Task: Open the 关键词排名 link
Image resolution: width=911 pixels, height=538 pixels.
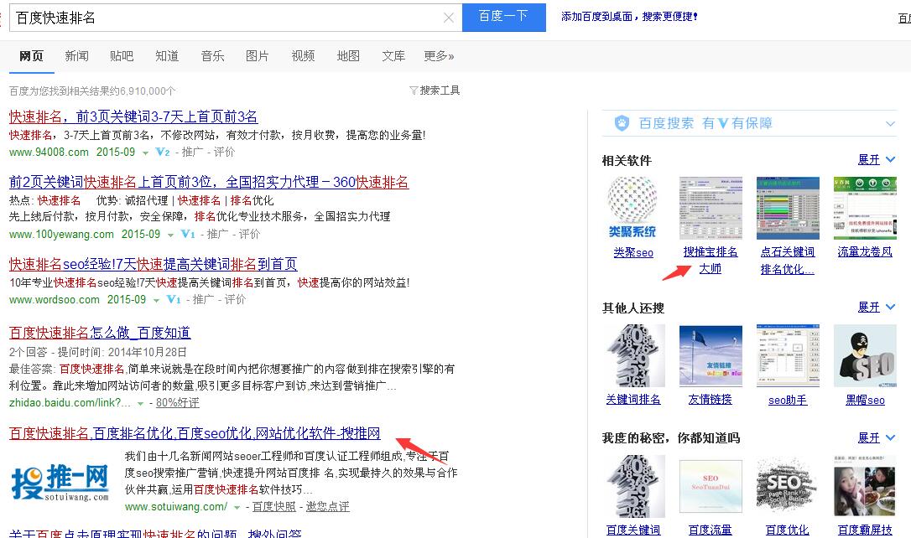Action: tap(633, 399)
